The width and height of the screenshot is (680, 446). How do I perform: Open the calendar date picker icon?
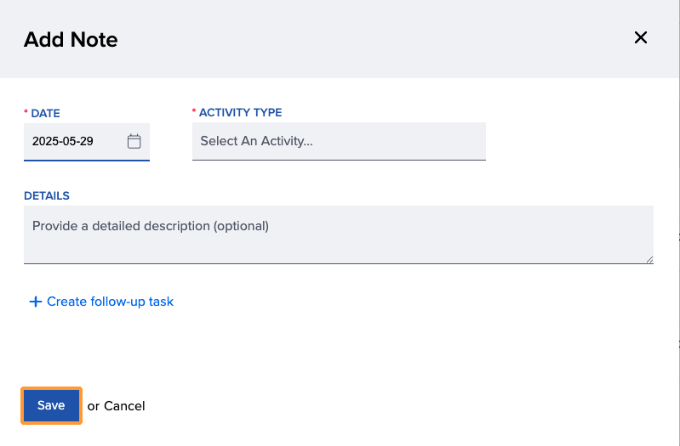tap(134, 141)
